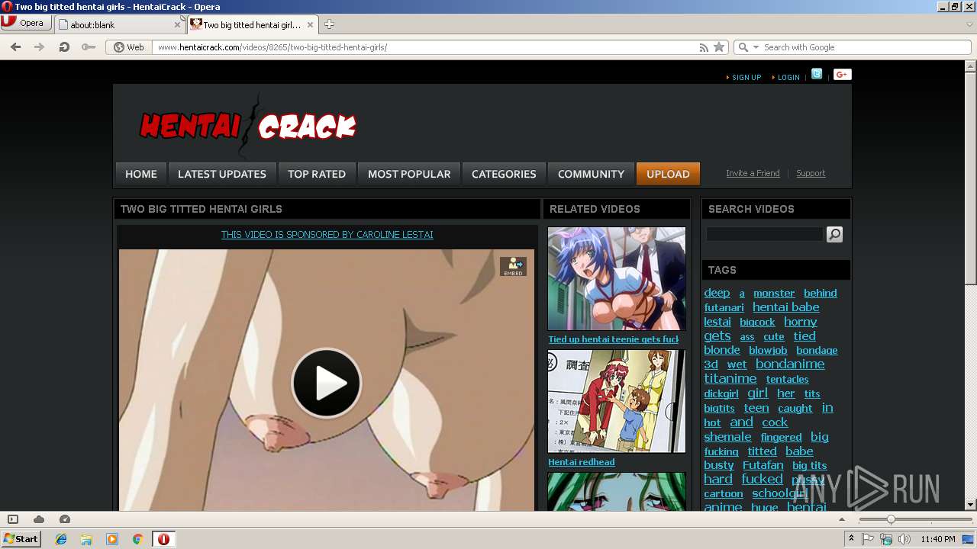Click the browser forward arrow
Image resolution: width=977 pixels, height=549 pixels.
(39, 47)
